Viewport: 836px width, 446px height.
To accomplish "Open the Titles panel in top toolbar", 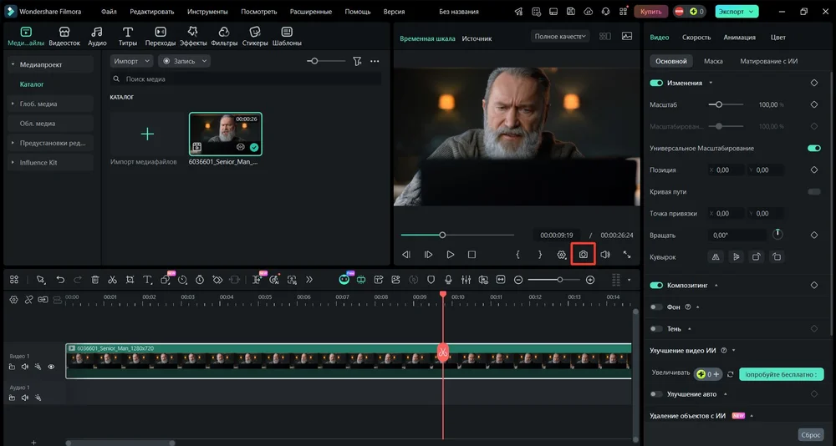I will coord(128,36).
